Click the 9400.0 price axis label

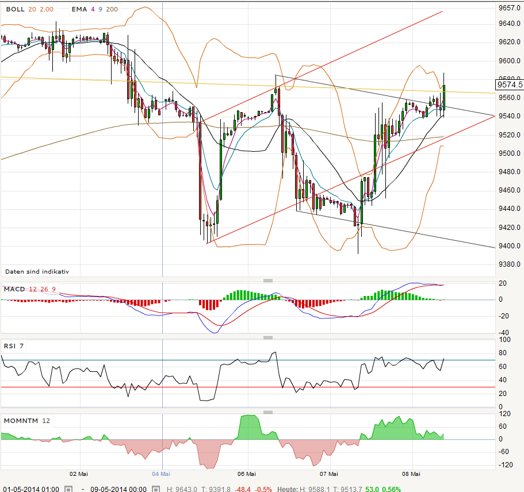click(x=509, y=246)
